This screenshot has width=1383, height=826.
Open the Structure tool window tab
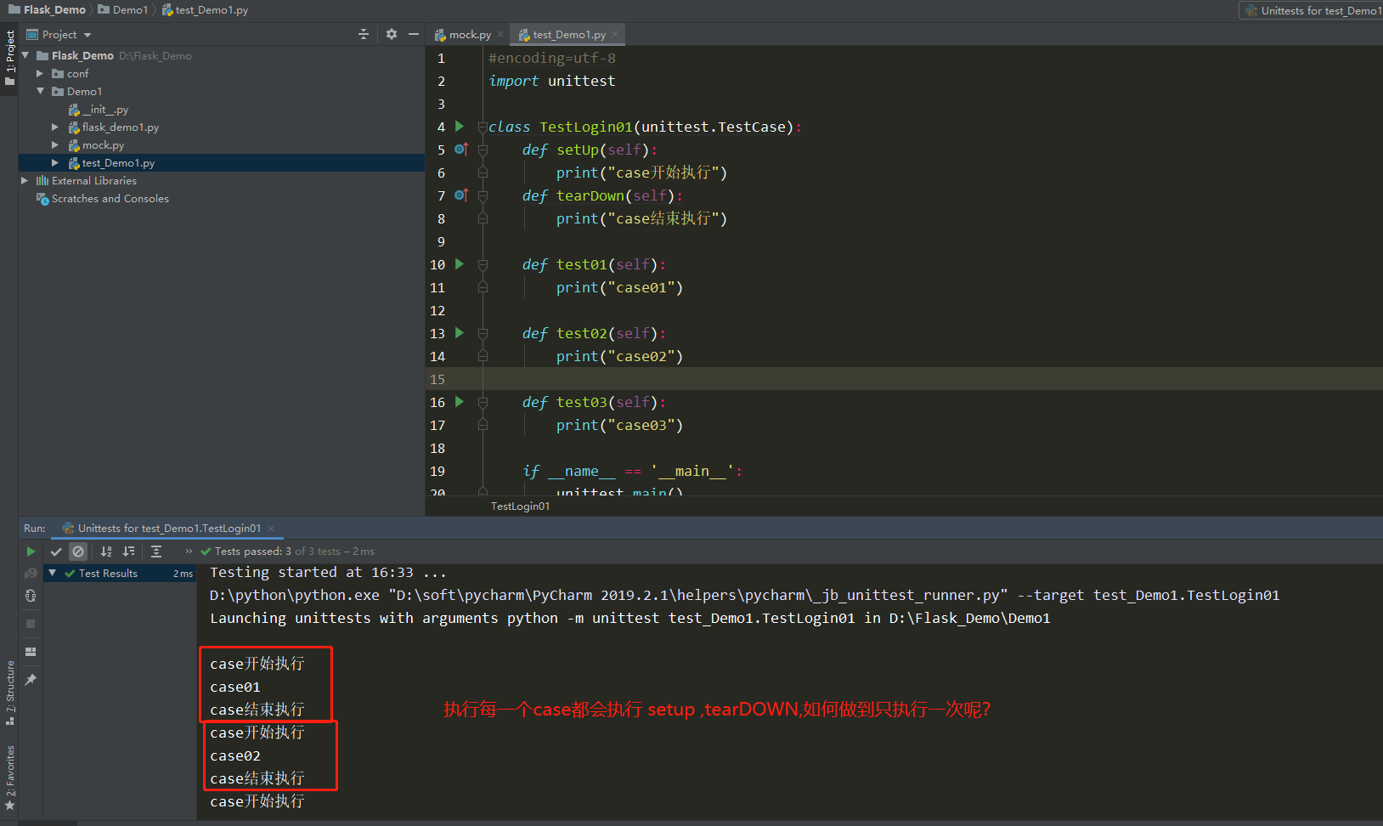[x=10, y=692]
